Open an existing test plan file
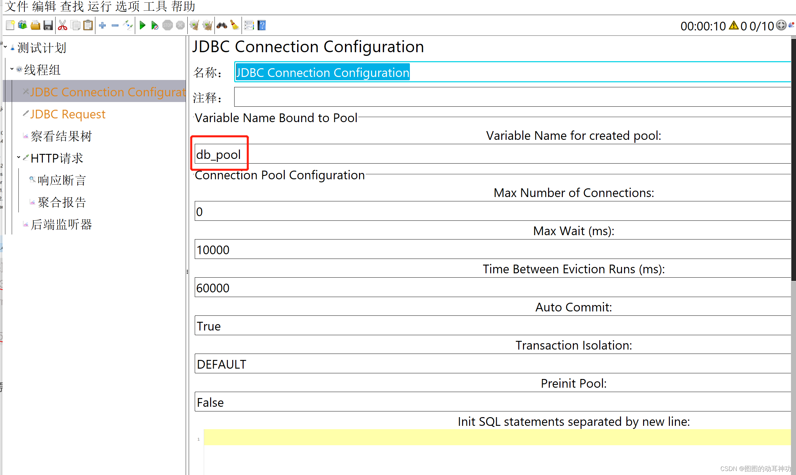The image size is (796, 475). [x=35, y=25]
